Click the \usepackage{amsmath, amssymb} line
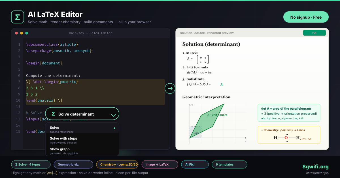 pos(59,51)
